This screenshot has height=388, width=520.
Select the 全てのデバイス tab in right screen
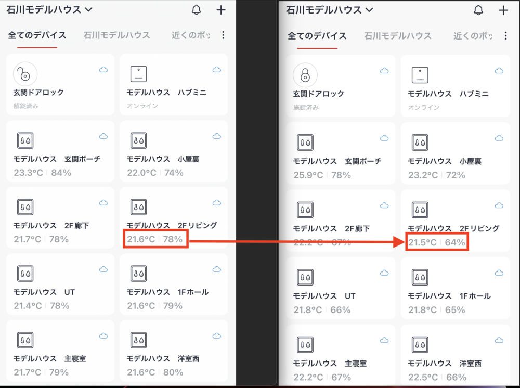click(x=317, y=36)
